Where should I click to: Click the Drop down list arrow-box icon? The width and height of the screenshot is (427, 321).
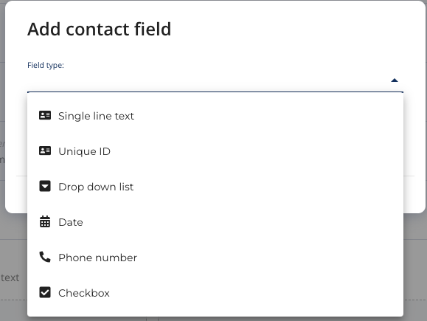45,186
